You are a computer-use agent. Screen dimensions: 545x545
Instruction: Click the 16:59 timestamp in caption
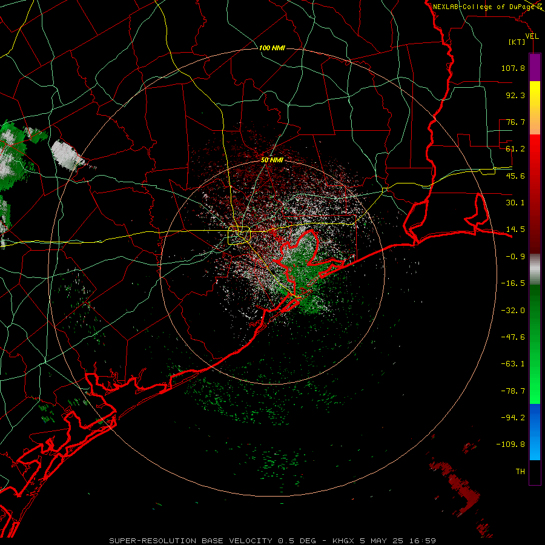(x=423, y=541)
